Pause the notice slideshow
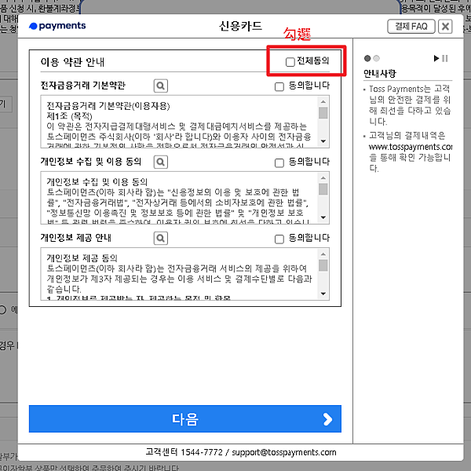The image size is (471, 471). (x=445, y=58)
